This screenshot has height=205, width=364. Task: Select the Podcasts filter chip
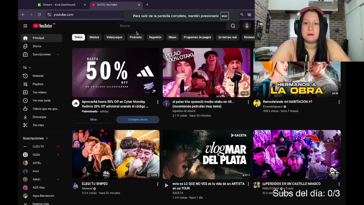coord(136,37)
